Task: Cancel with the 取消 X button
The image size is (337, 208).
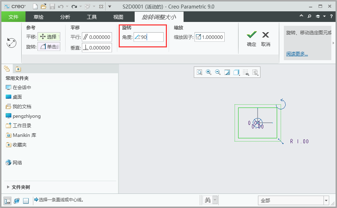Action: 266,39
